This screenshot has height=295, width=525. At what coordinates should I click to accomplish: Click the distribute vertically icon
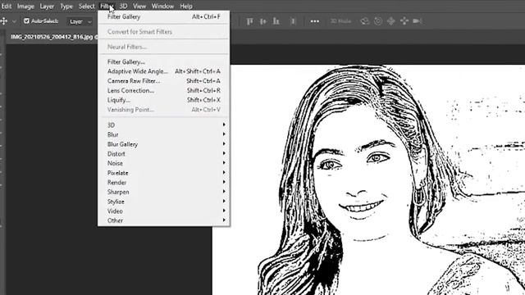click(293, 21)
